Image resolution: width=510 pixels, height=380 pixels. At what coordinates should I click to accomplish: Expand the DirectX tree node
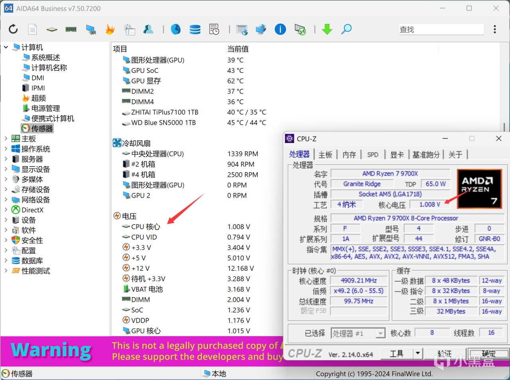[6, 210]
